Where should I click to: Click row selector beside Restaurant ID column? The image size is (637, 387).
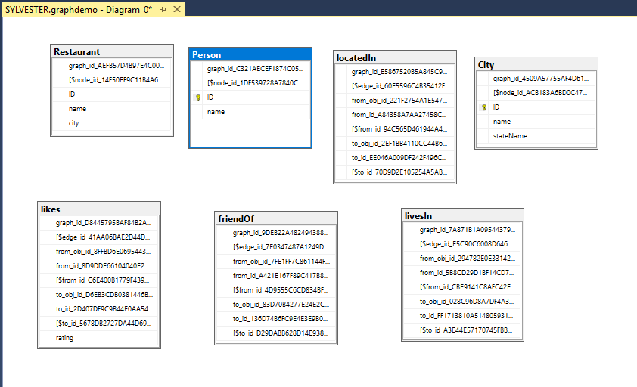coord(59,94)
